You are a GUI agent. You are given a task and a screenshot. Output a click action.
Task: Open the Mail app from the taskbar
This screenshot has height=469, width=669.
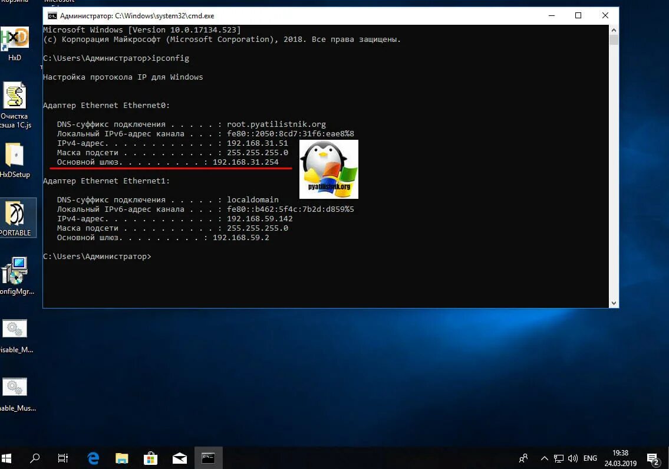tap(180, 458)
